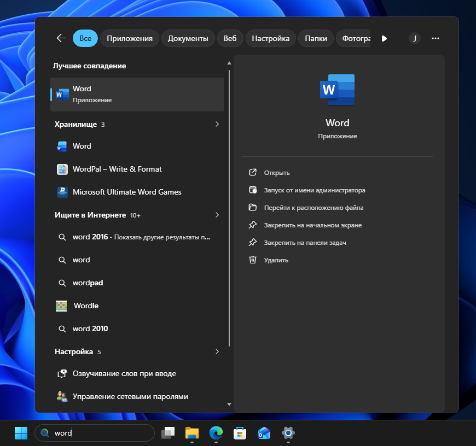The image size is (476, 446).
Task: Click the Windows Start button
Action: pyautogui.click(x=21, y=433)
